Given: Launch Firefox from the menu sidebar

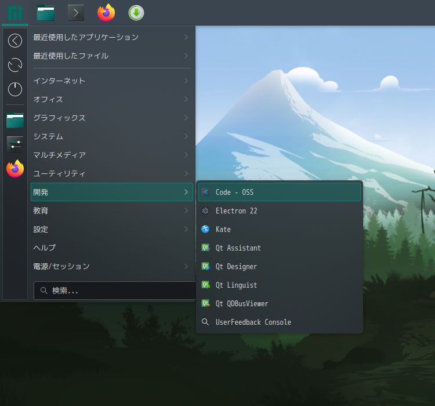Looking at the screenshot, I should (15, 168).
